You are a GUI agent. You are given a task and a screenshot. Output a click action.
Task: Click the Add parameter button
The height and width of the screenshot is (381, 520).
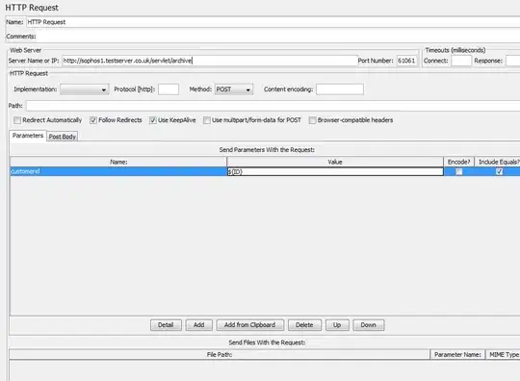coord(199,325)
